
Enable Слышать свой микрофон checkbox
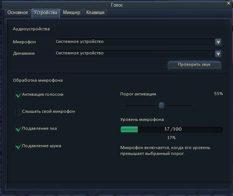(18, 112)
